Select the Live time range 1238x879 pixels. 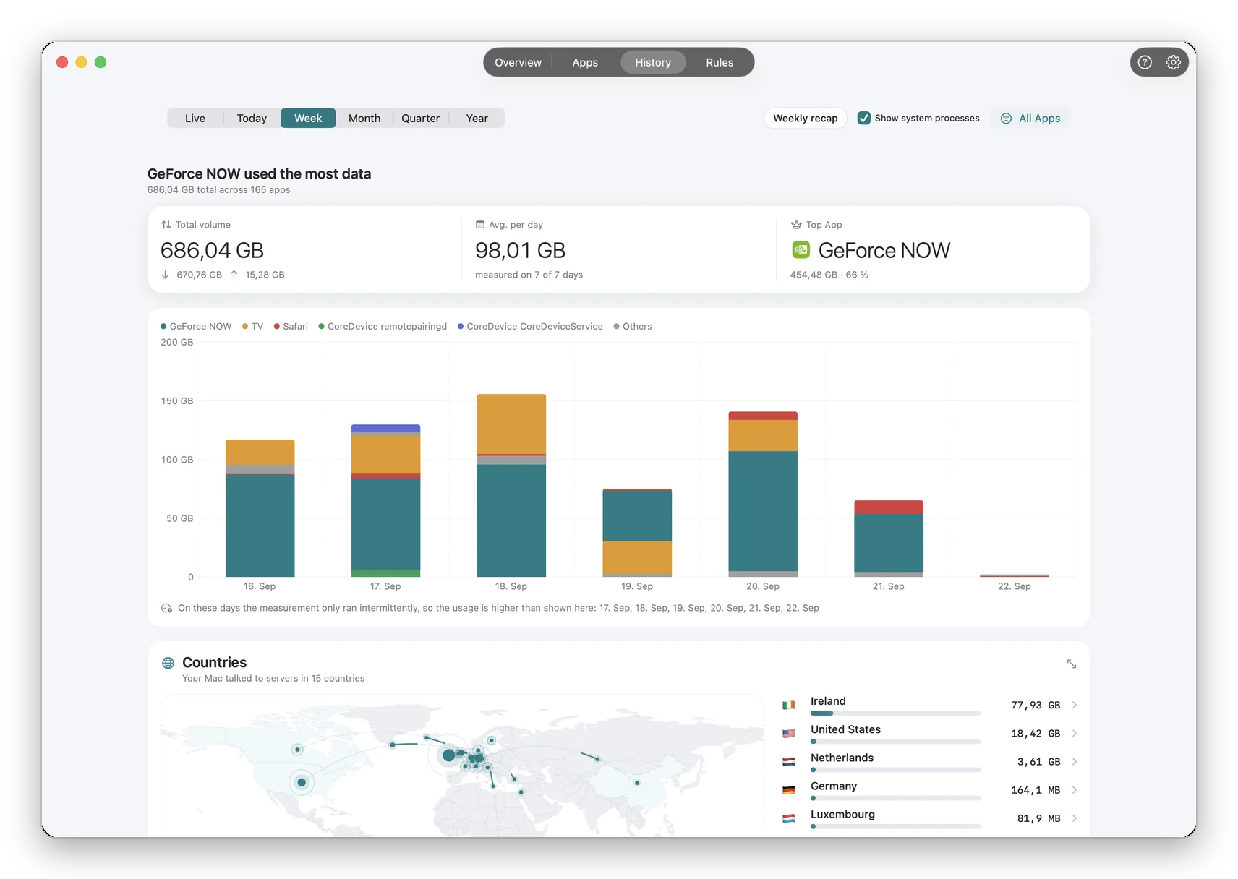tap(195, 119)
